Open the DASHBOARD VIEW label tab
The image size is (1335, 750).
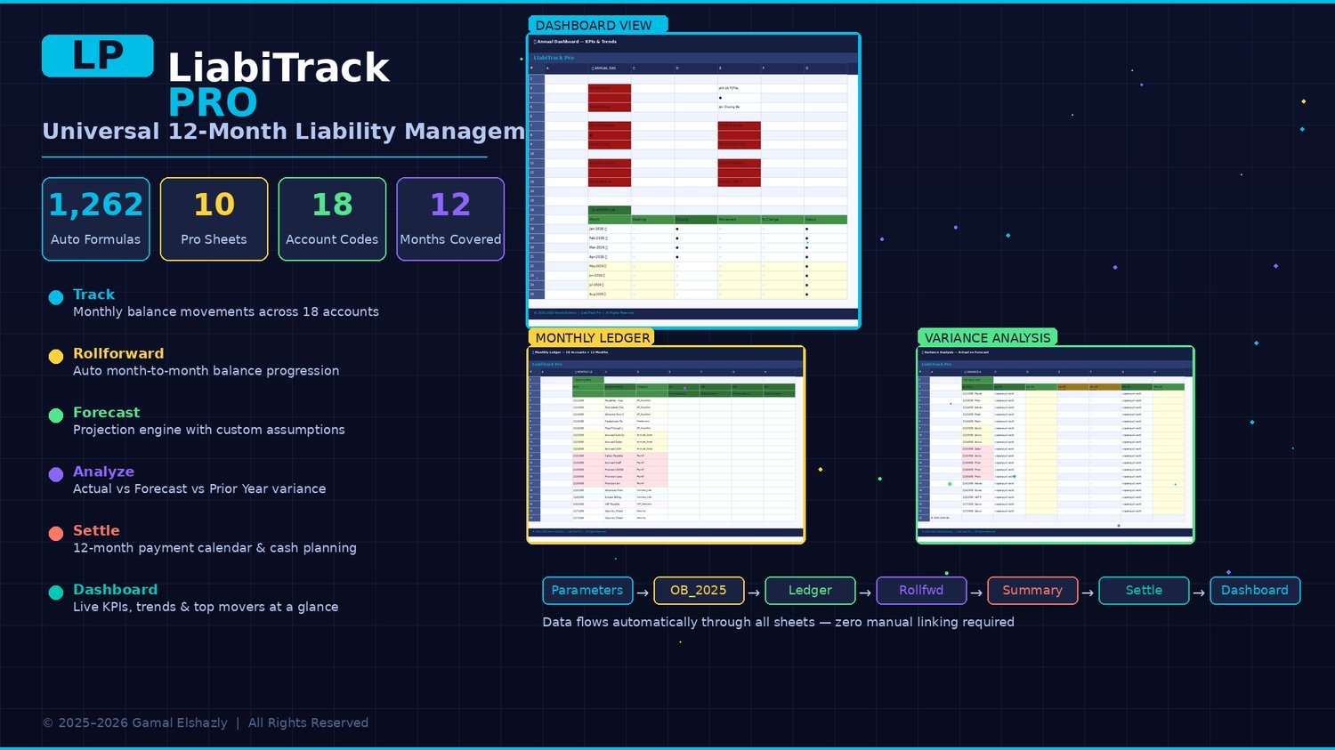pos(597,25)
